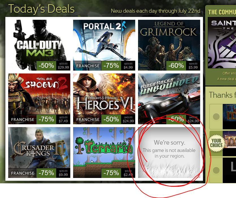Open the Terraria deal tile

(104, 153)
